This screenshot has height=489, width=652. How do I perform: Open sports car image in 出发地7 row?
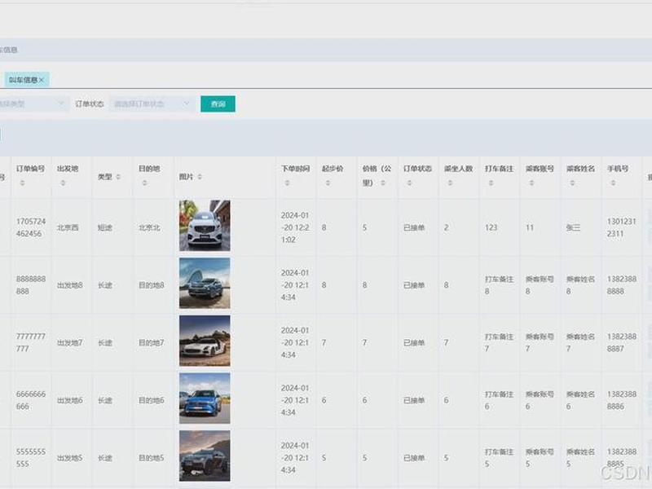205,341
